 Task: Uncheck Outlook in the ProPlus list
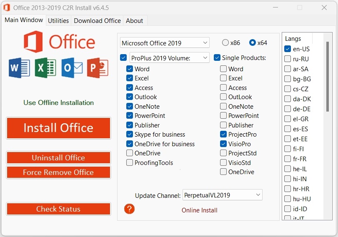(x=129, y=97)
